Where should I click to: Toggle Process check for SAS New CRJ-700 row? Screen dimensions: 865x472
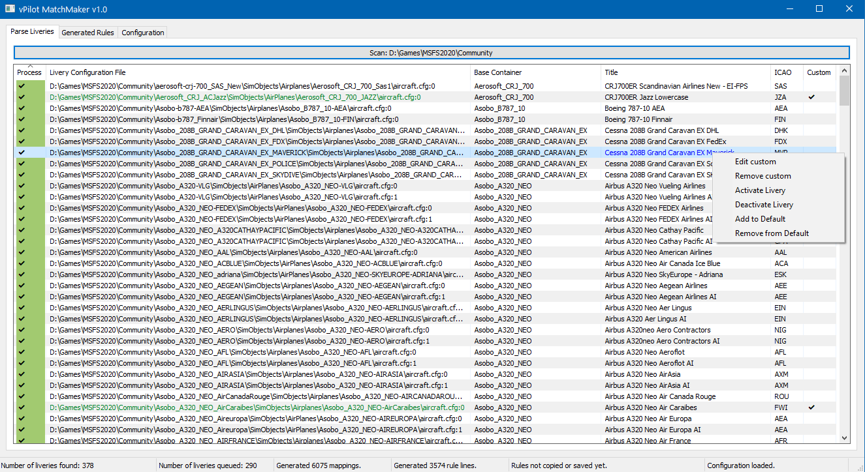coord(22,86)
